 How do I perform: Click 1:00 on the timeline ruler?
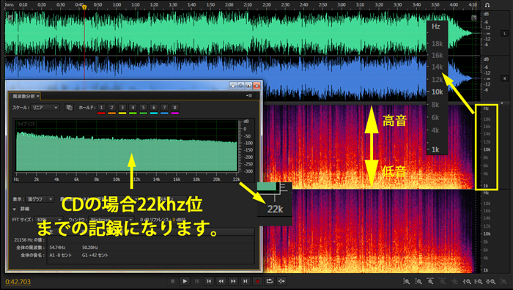point(117,5)
